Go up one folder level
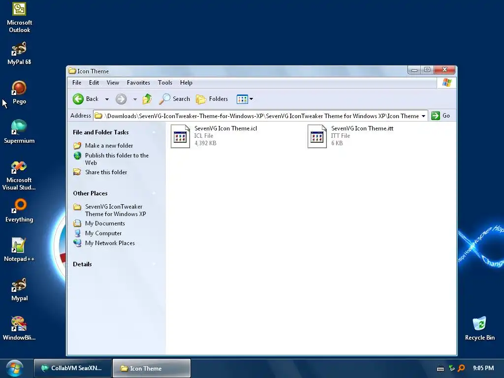Screen dimensions: 504x378 pos(147,99)
